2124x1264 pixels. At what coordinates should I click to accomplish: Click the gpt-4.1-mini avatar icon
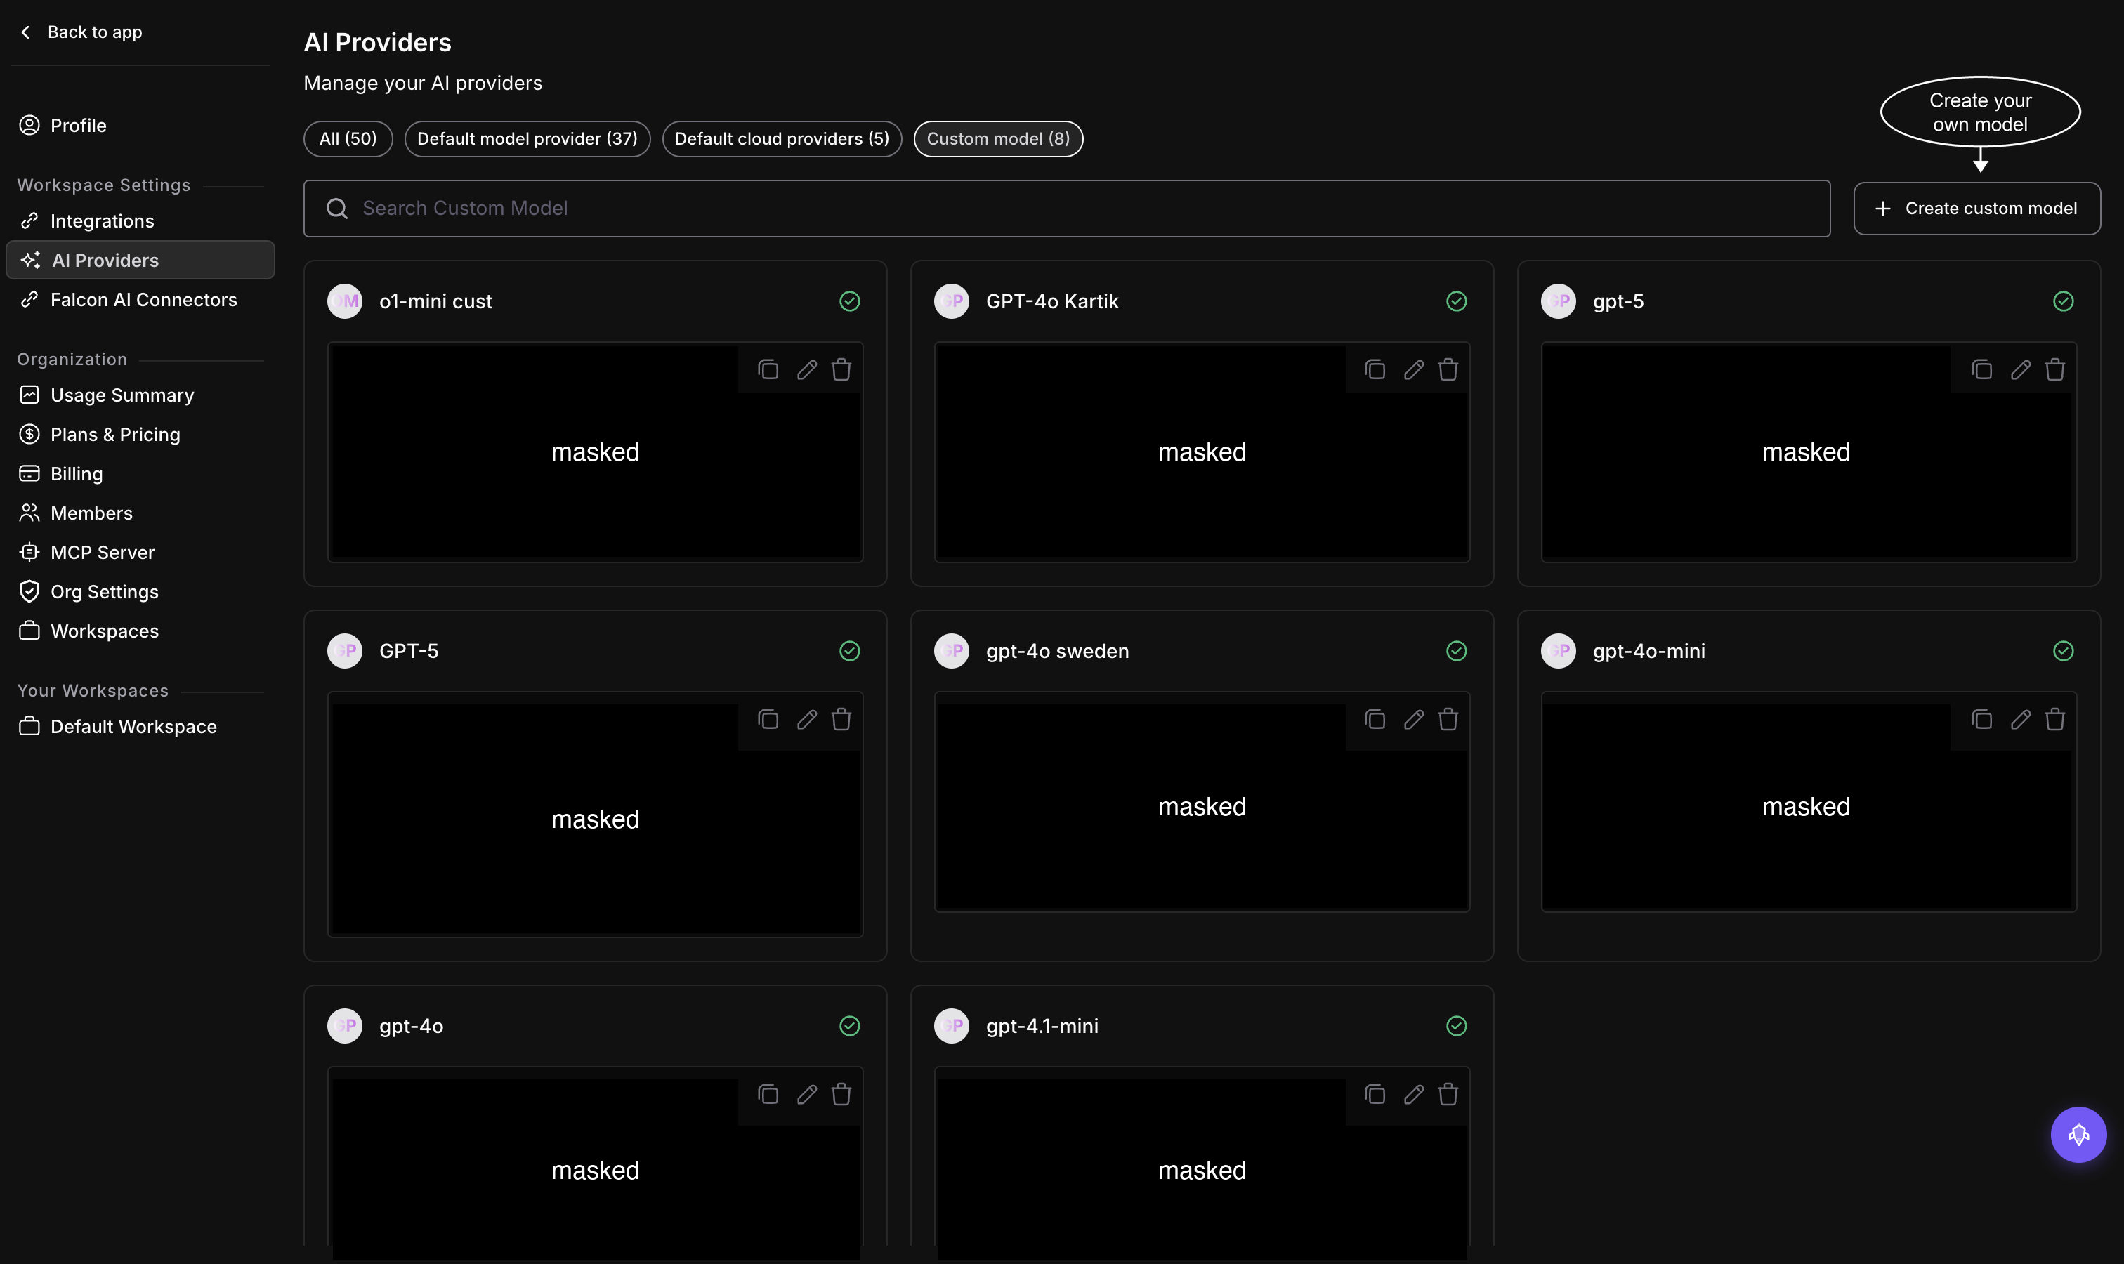[952, 1027]
